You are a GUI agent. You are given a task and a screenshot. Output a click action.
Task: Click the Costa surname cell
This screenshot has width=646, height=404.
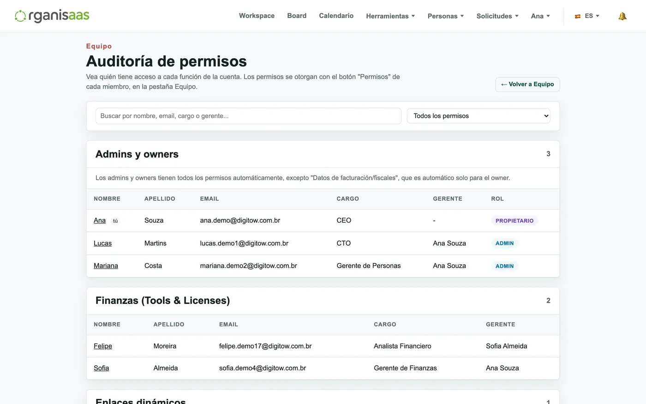(153, 266)
